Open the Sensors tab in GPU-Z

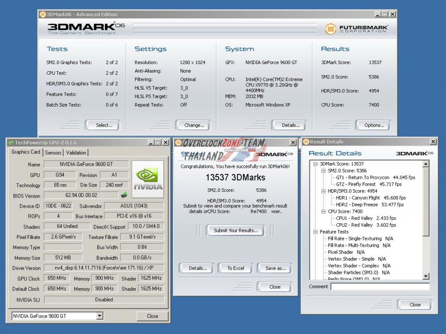pyautogui.click(x=53, y=153)
